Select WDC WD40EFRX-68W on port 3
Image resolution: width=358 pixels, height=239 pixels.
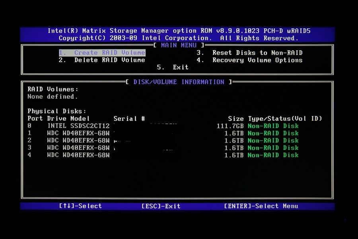coord(78,148)
